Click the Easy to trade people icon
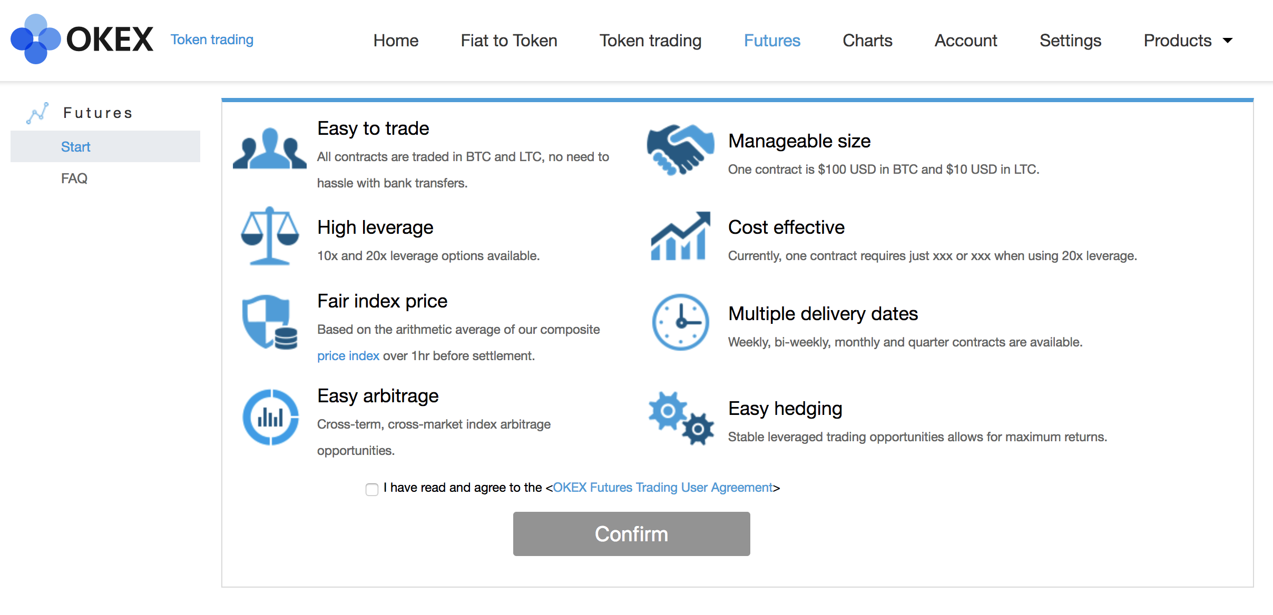This screenshot has height=615, width=1273. click(x=269, y=148)
